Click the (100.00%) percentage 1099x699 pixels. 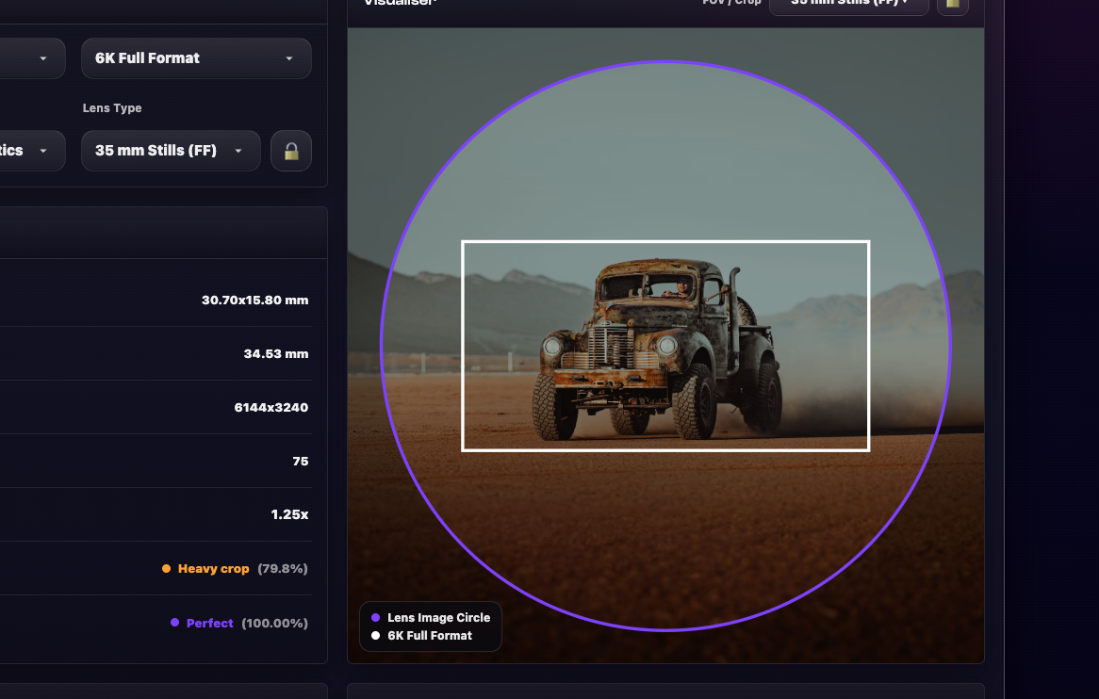pos(275,624)
